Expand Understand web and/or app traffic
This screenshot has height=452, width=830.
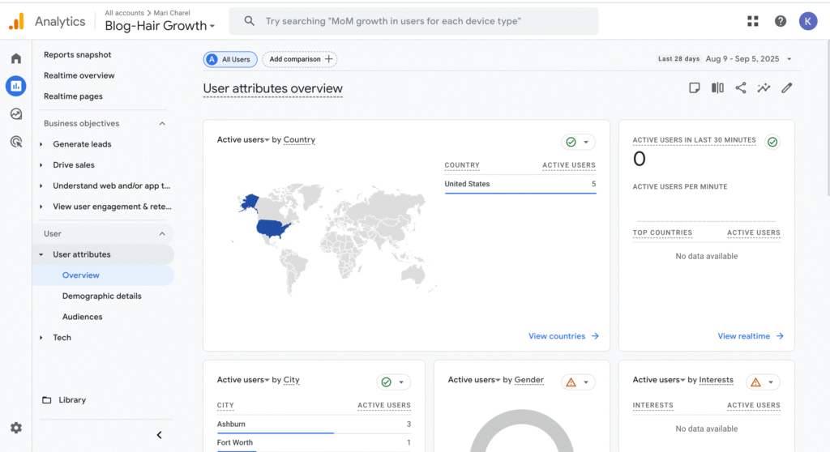(41, 185)
